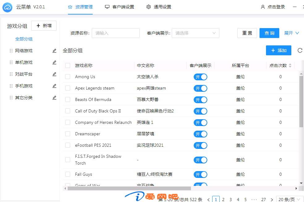Go to page 5
The image size is (304, 202).
[245, 200]
